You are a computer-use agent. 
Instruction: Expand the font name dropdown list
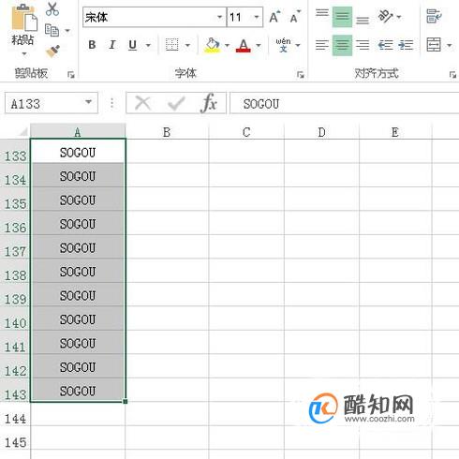click(x=220, y=17)
